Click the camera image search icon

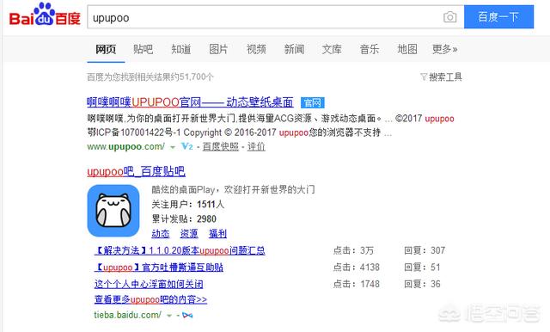[x=449, y=17]
